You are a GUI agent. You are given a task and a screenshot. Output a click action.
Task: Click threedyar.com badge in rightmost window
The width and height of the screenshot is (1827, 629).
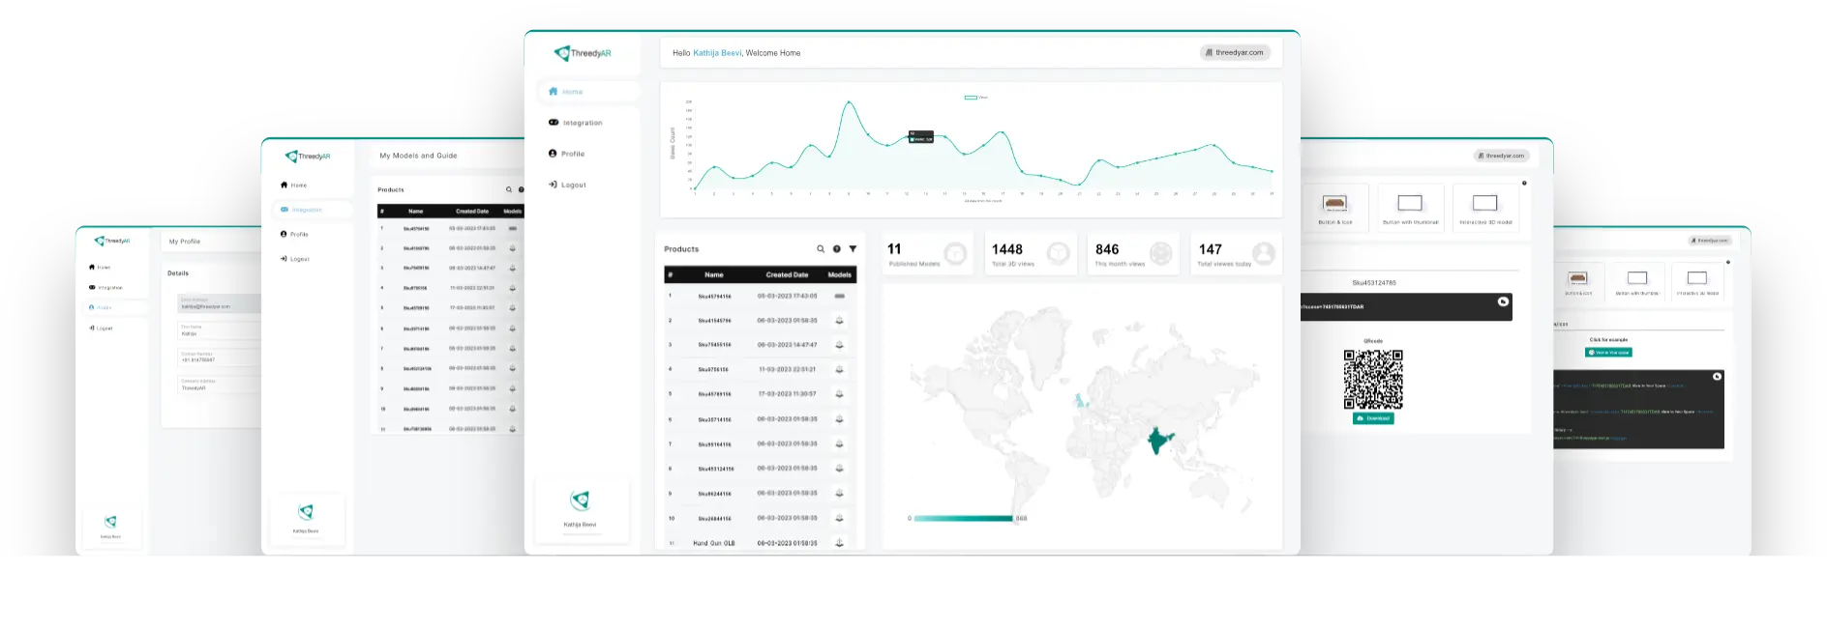(x=1710, y=241)
